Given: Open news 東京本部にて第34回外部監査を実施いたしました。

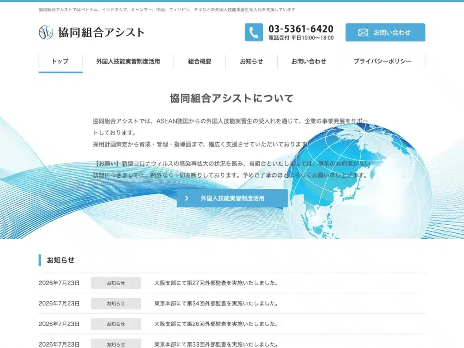Looking at the screenshot, I should (216, 303).
